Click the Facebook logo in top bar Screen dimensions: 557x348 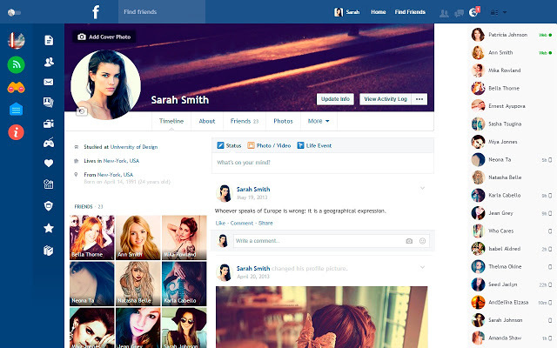click(96, 11)
